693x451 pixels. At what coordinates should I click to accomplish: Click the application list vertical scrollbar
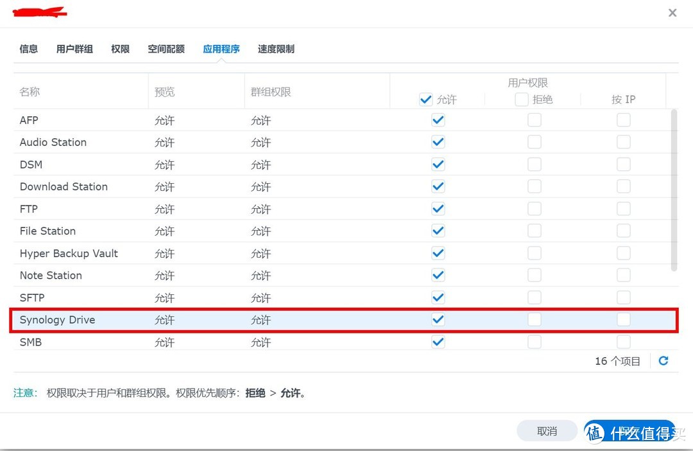674,190
